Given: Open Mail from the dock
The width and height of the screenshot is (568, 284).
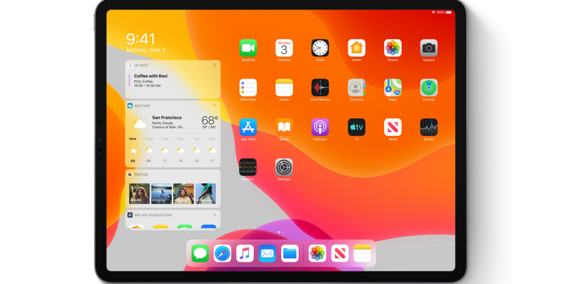Looking at the screenshot, I should coord(268,253).
